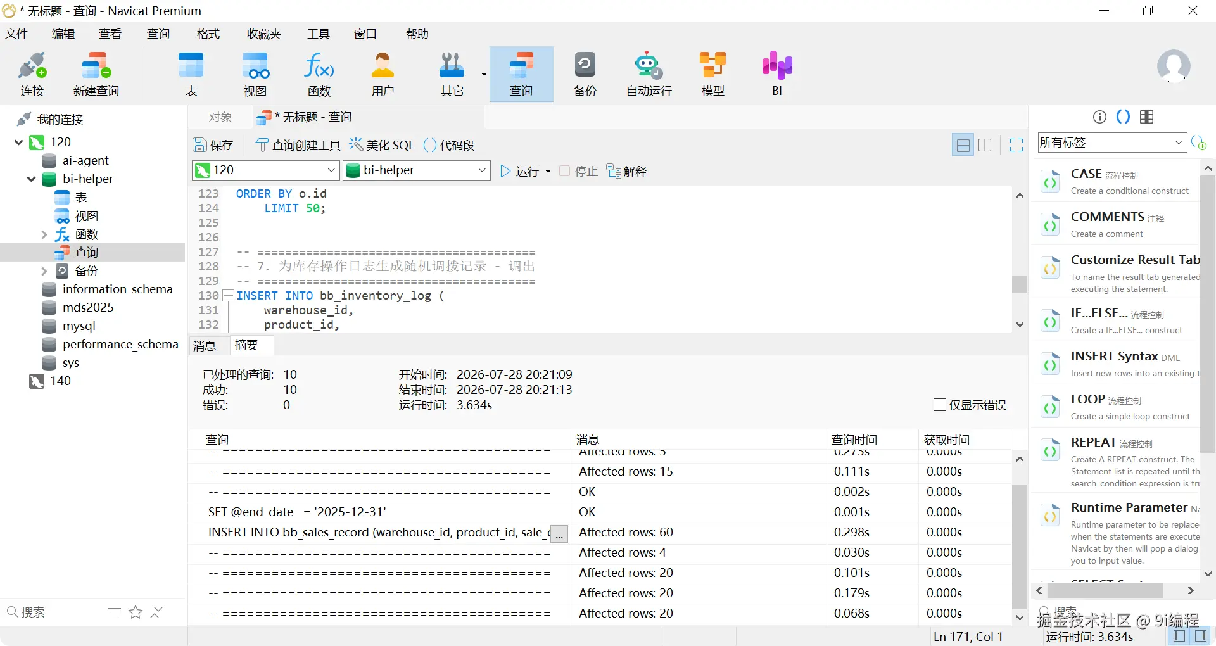
Task: Open the 表 tables toolbar icon
Action: click(x=191, y=74)
